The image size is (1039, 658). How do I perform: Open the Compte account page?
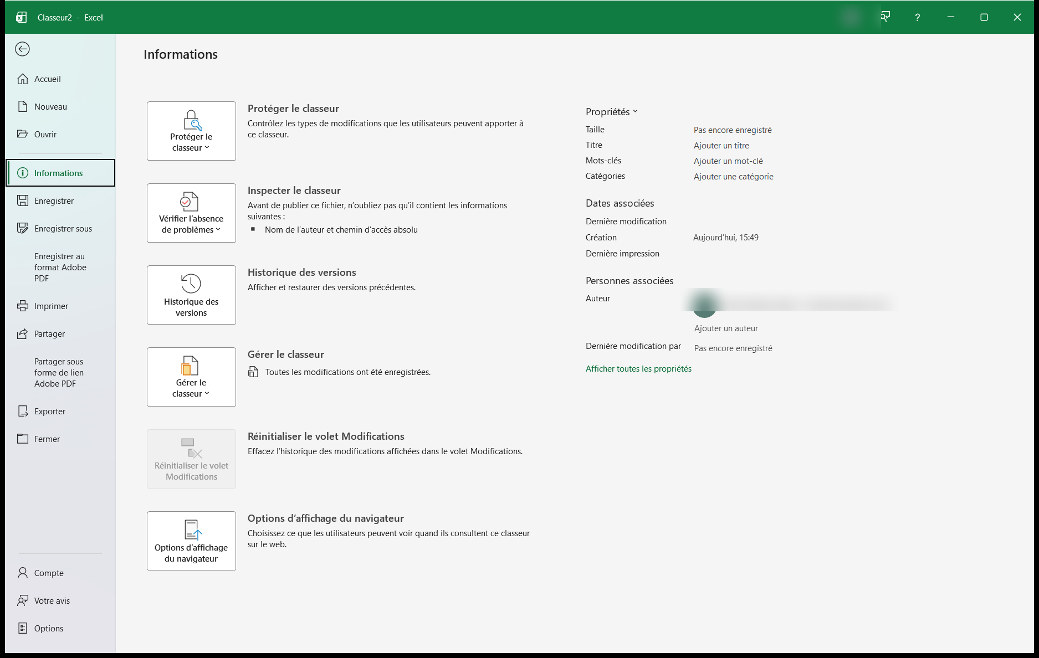pos(60,573)
